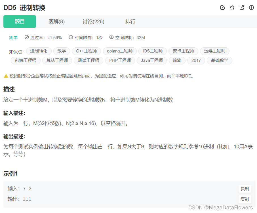This screenshot has width=257, height=213.
Task: Open the 讨论(226) tab
Action: pos(93,22)
